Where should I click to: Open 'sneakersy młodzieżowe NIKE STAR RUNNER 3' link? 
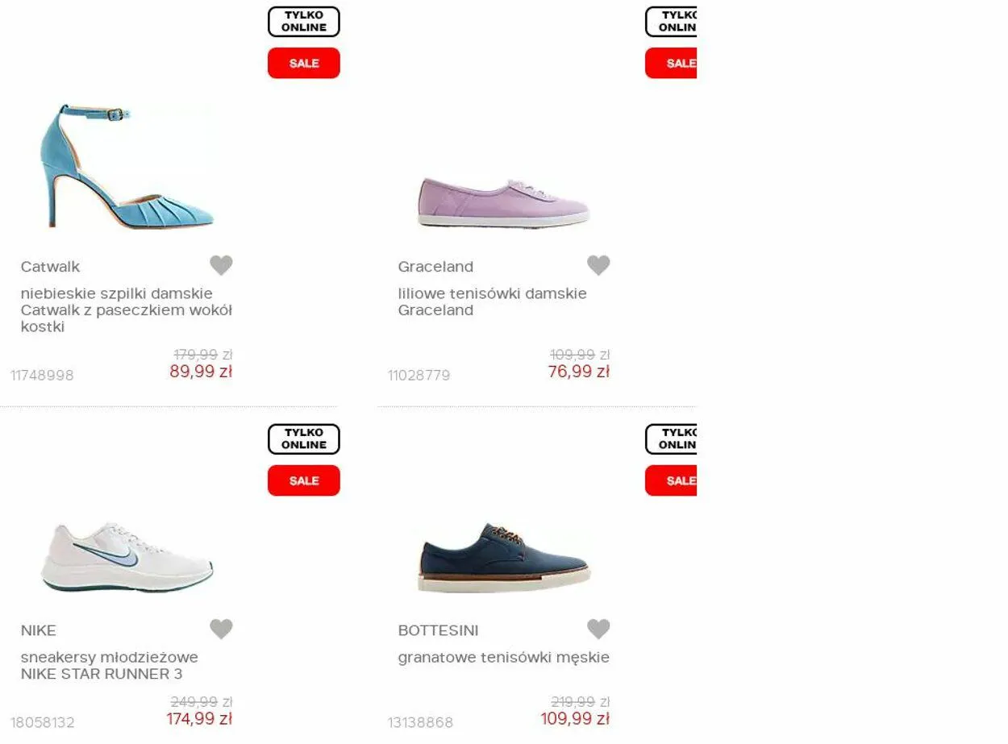pos(110,665)
